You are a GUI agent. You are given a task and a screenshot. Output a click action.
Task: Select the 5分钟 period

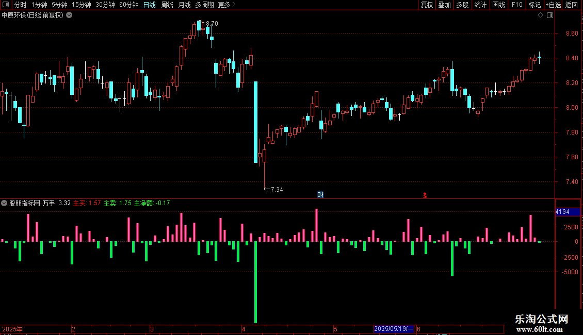click(59, 5)
